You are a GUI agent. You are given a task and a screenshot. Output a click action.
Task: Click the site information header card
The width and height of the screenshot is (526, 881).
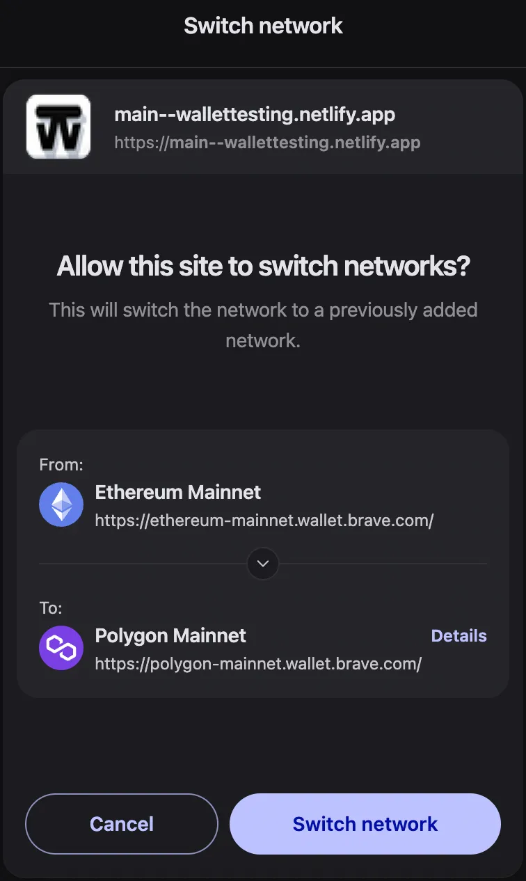(x=263, y=127)
